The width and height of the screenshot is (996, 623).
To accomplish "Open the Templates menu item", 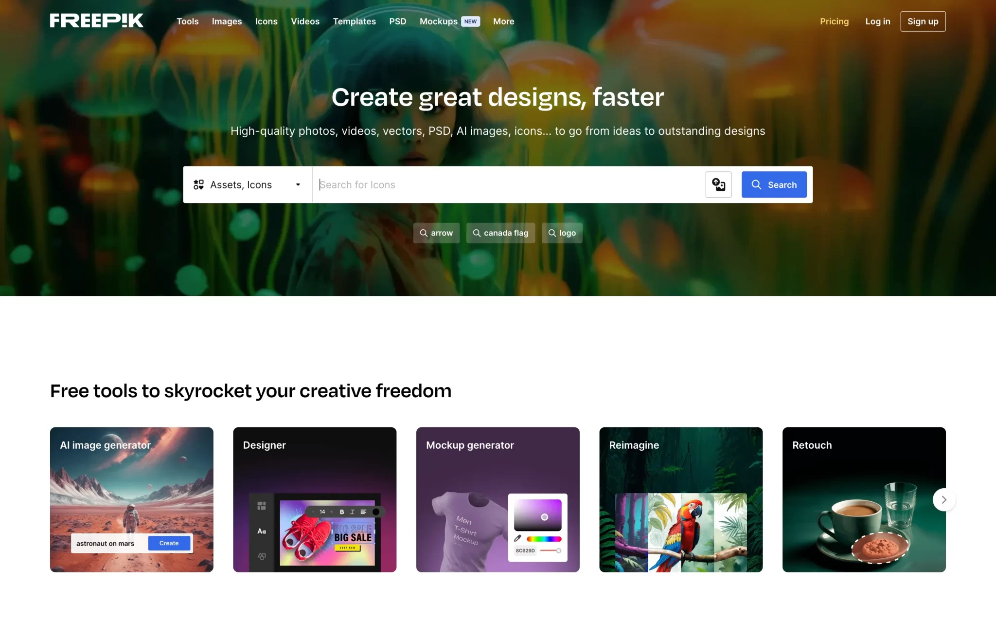I will pyautogui.click(x=354, y=21).
